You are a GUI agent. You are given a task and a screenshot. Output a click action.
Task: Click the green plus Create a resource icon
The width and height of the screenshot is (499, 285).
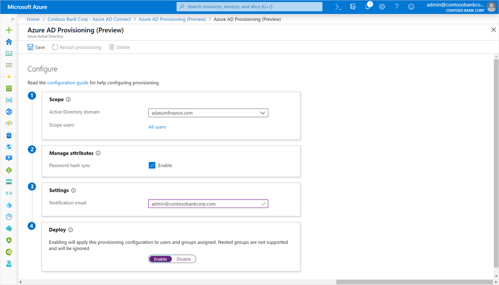9,30
